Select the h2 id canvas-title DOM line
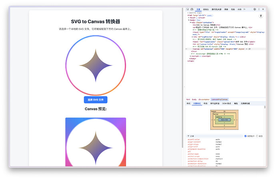The height and width of the screenshot is (179, 276). tap(223, 44)
